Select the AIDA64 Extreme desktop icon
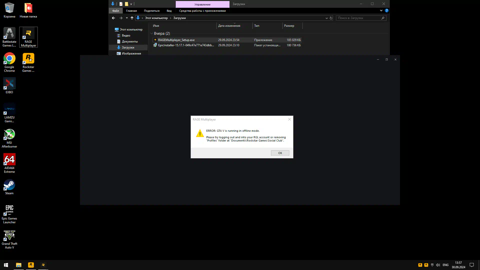The height and width of the screenshot is (270, 480). click(9, 163)
